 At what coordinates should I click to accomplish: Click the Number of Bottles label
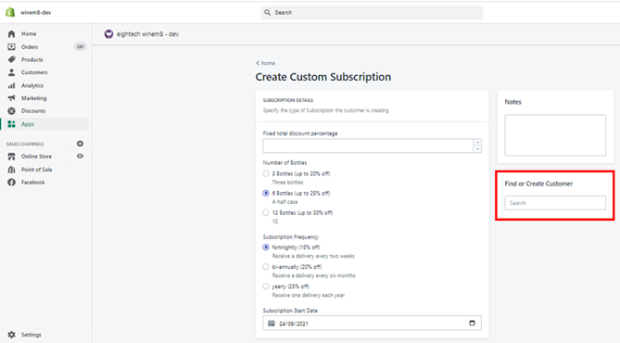pyautogui.click(x=285, y=162)
